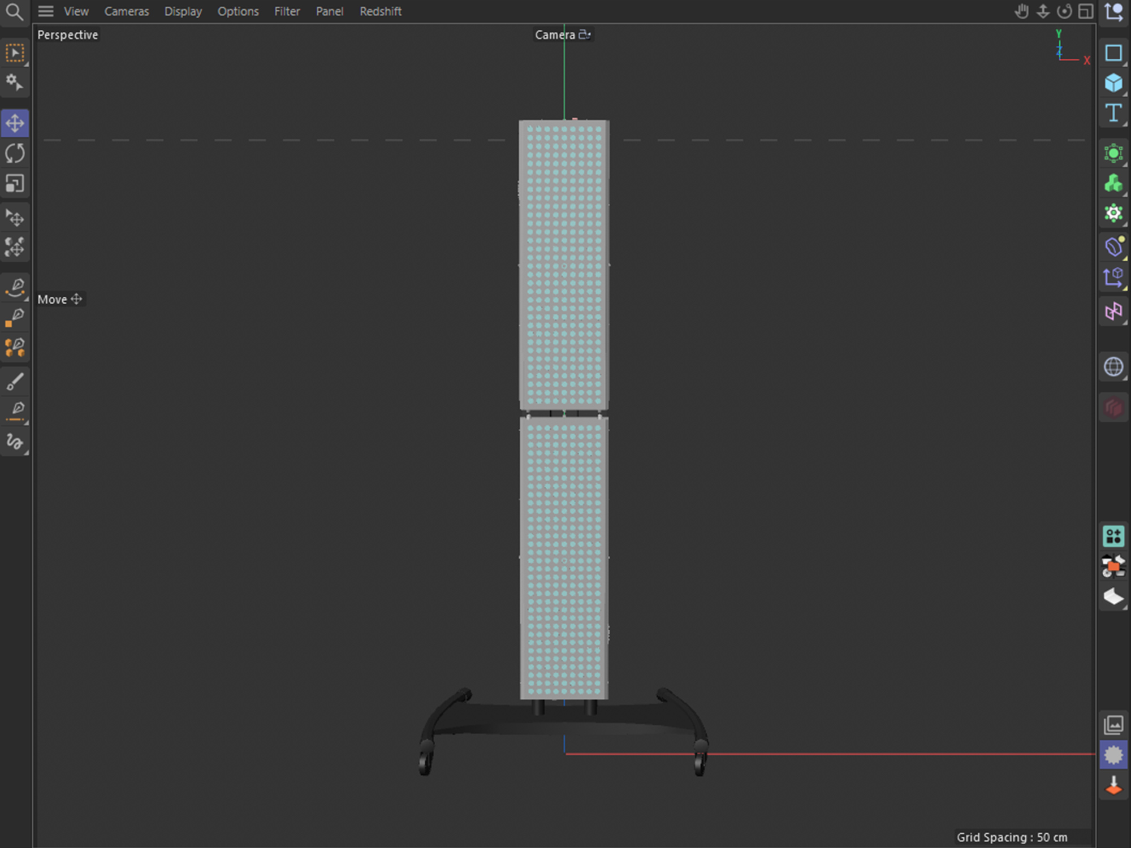
Task: Open the Picture Viewer image icon
Action: [x=1113, y=725]
